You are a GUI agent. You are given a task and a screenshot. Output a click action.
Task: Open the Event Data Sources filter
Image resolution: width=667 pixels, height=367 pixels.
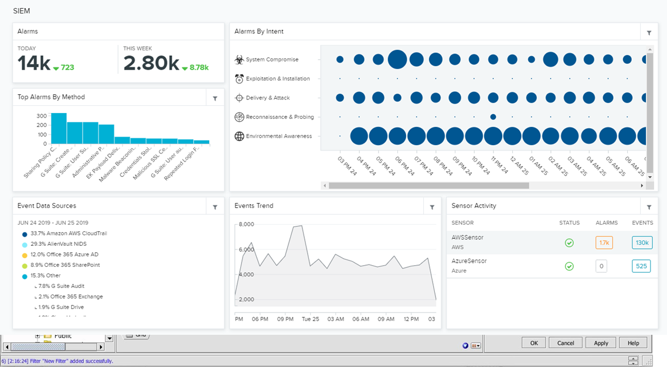[x=215, y=207]
